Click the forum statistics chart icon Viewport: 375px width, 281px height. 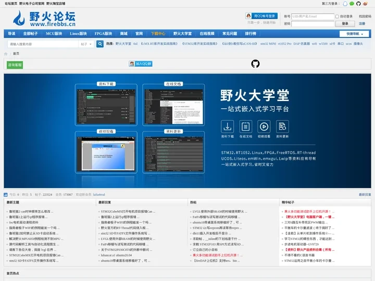[x=6, y=195]
